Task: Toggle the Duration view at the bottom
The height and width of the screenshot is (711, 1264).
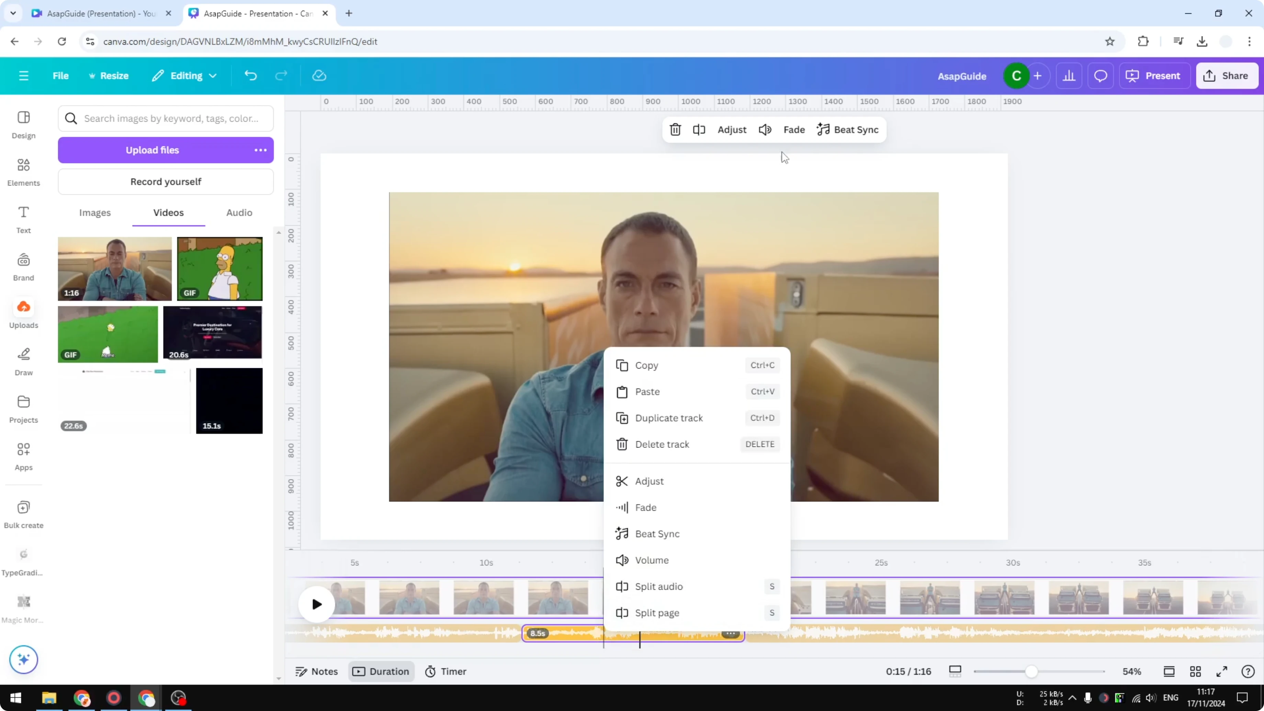Action: point(381,671)
